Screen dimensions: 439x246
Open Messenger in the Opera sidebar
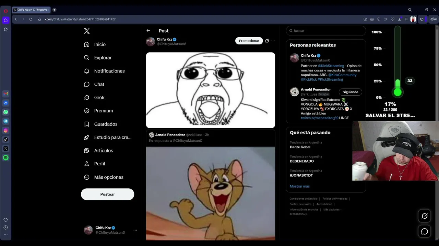5,103
